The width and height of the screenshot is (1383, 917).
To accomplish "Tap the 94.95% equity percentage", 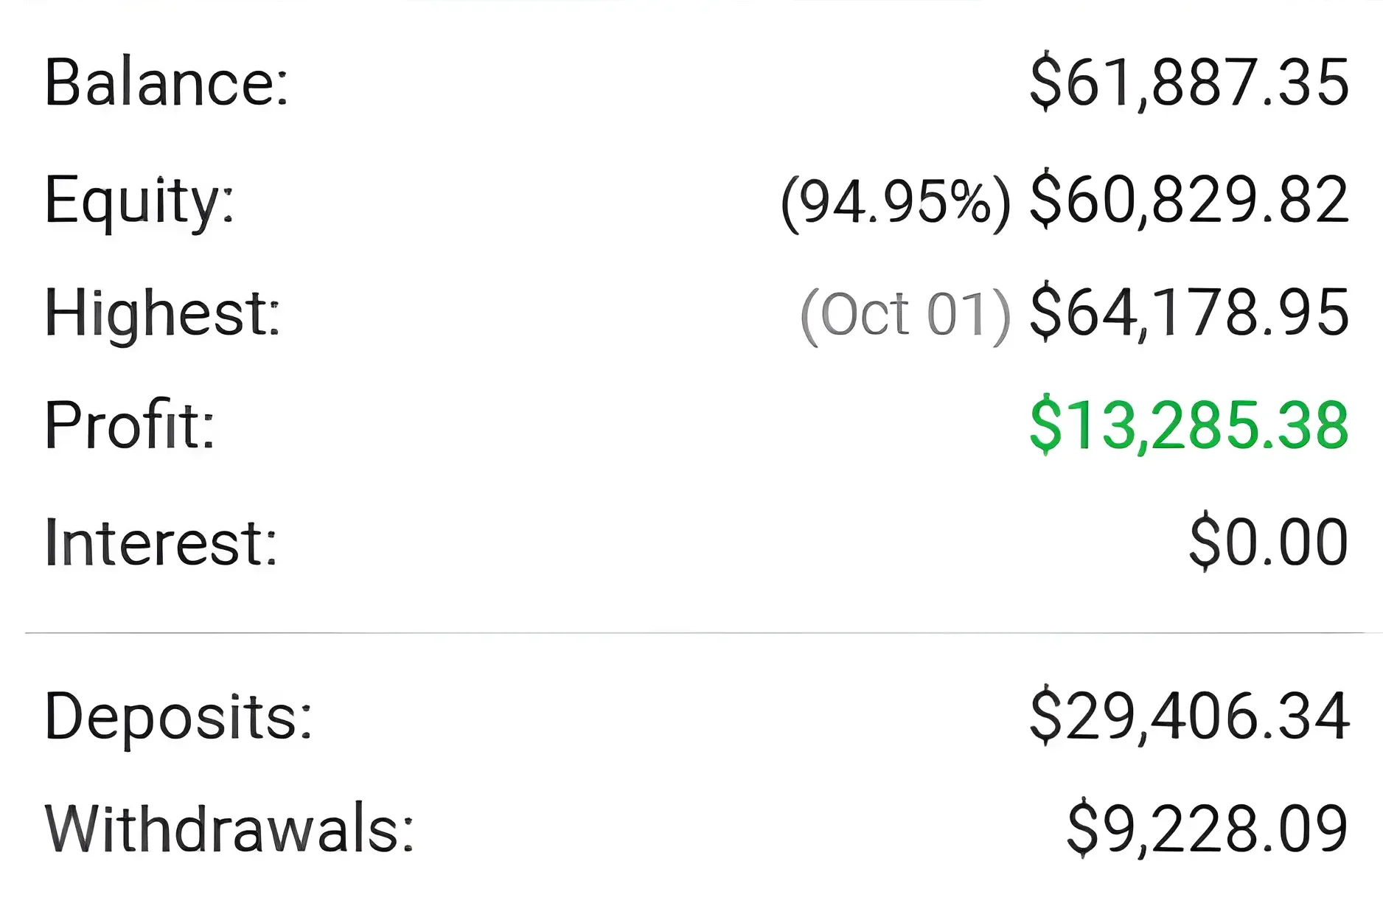I will 895,202.
